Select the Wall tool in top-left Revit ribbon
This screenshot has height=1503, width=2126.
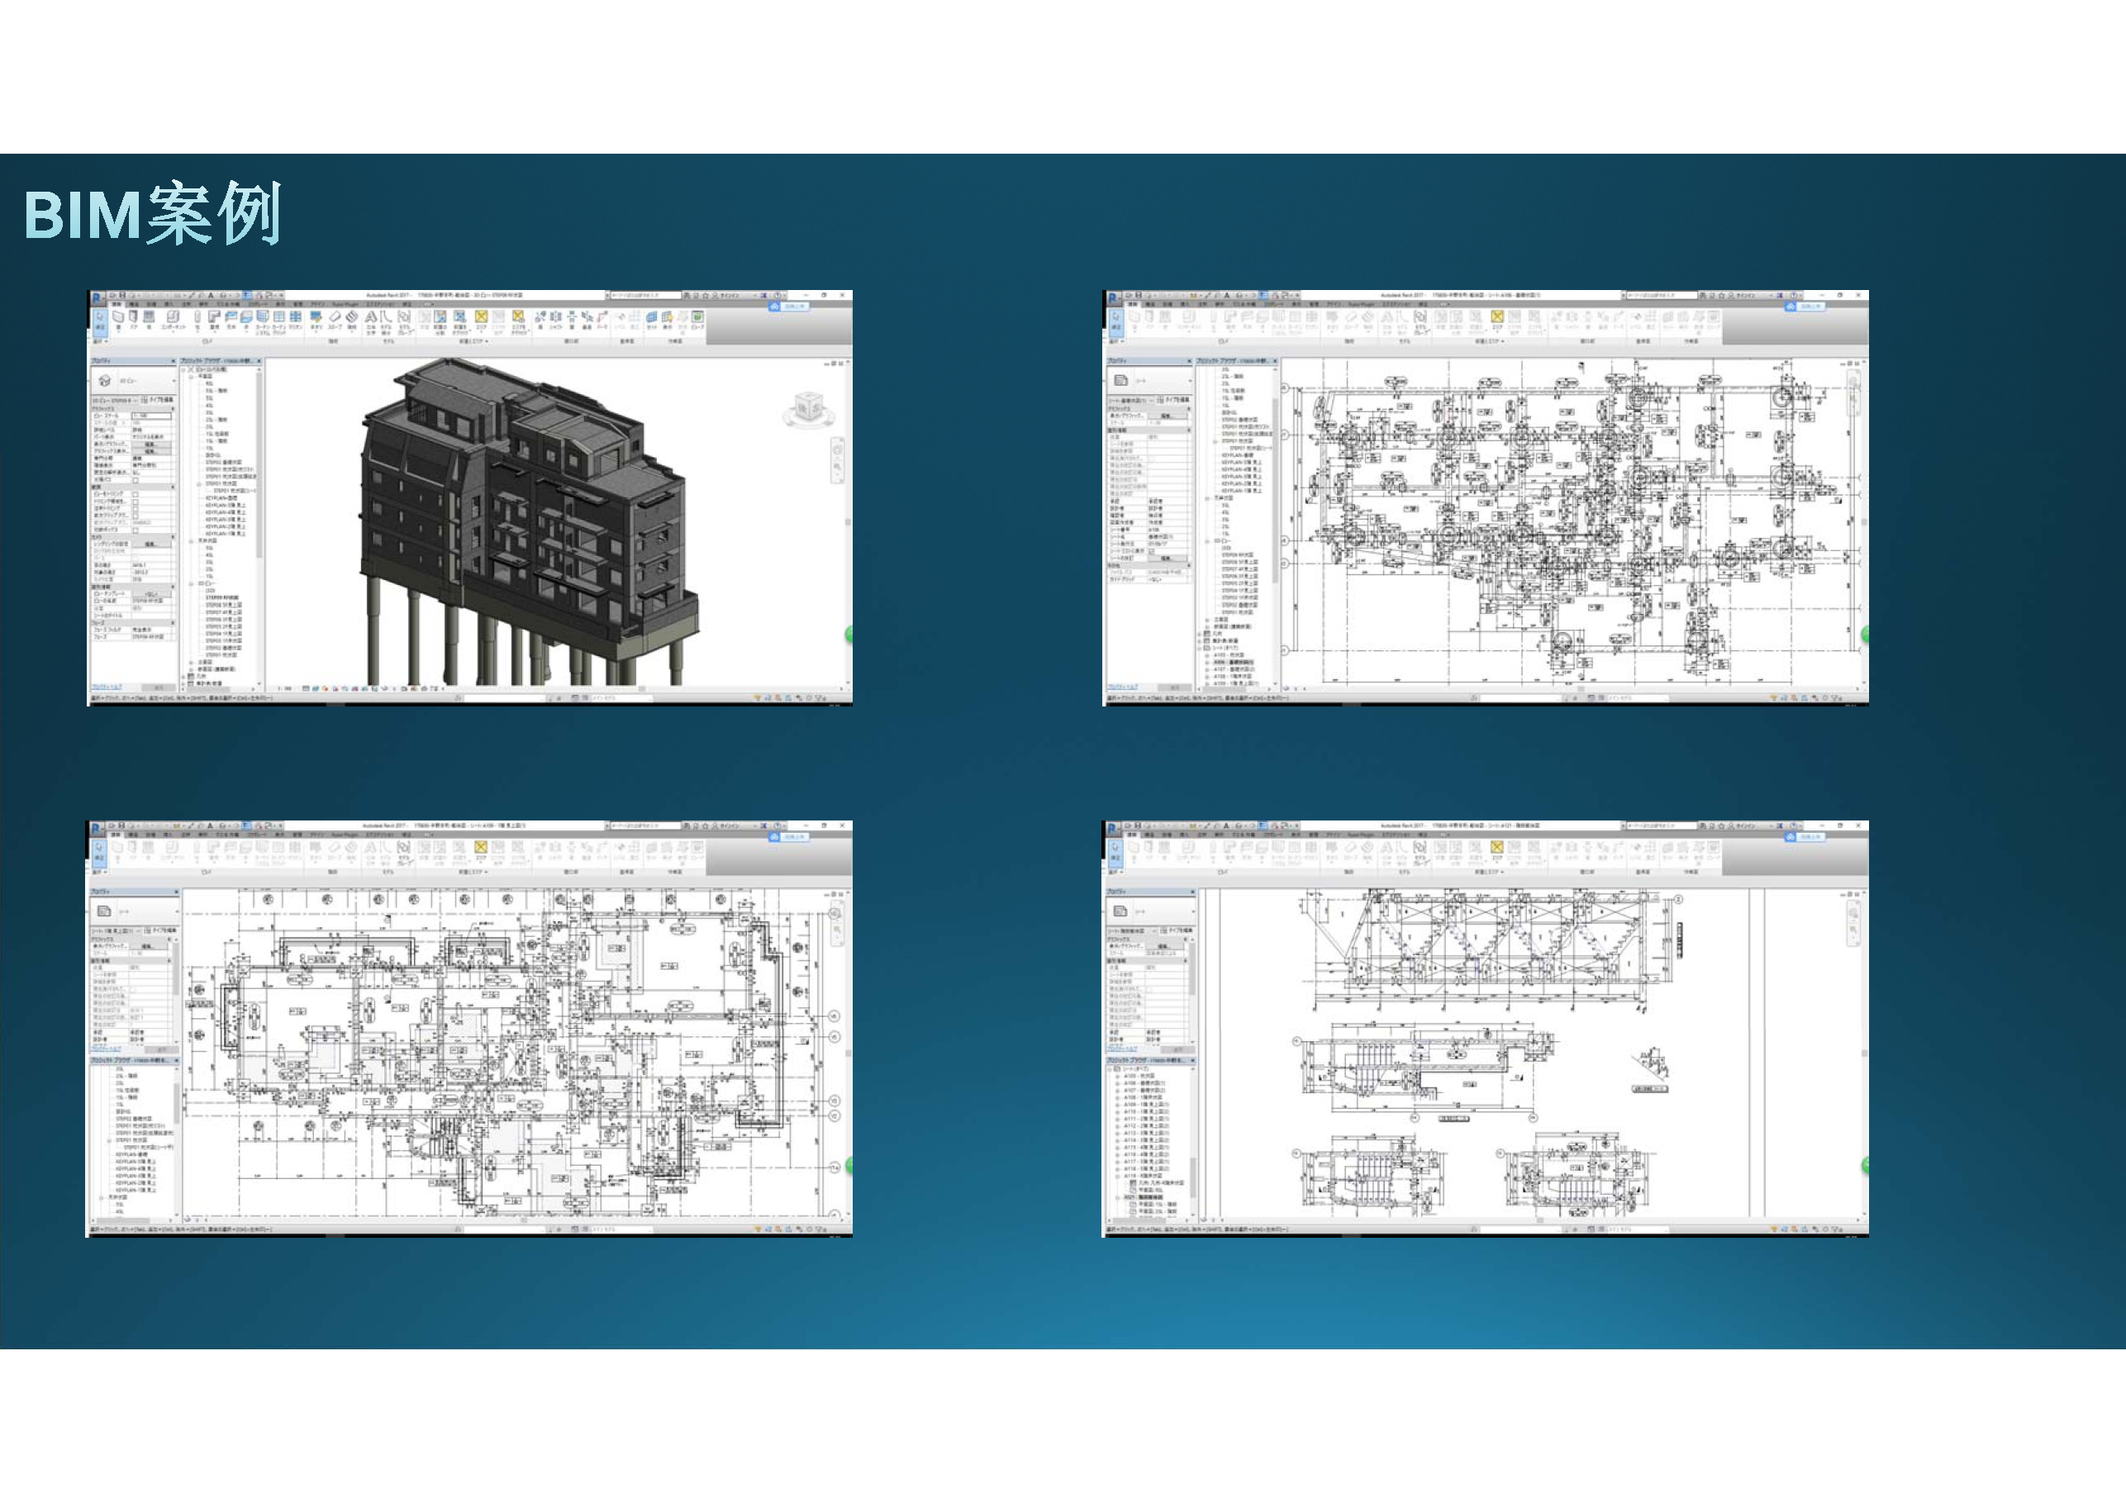118,317
